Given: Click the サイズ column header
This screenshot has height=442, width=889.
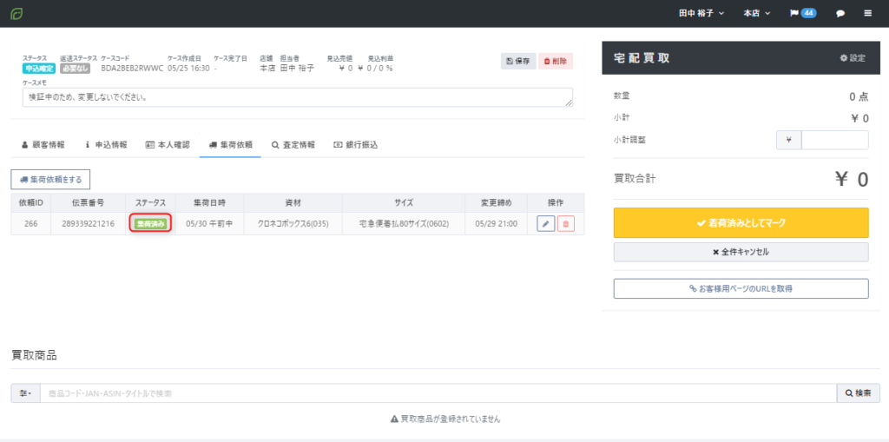Looking at the screenshot, I should point(404,202).
